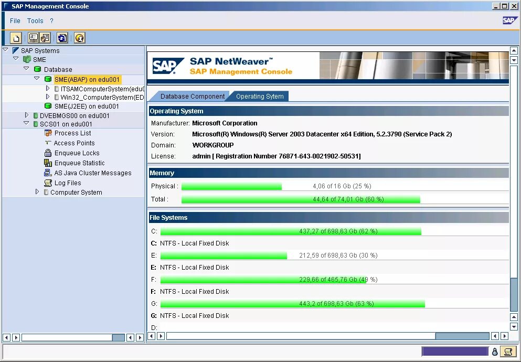521x362 pixels.
Task: Click the right panel horizontal scrollbar thumb
Action: coord(462,336)
